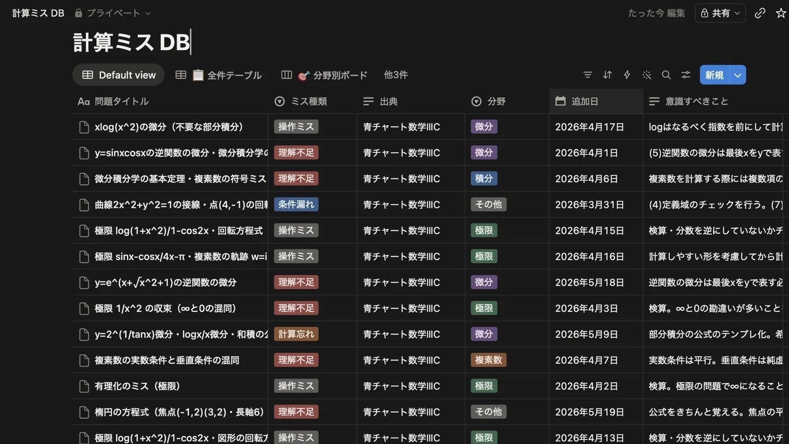The image size is (789, 444).
Task: Click 理解不足 tag in 楕円の方程式 row
Action: pyautogui.click(x=296, y=412)
